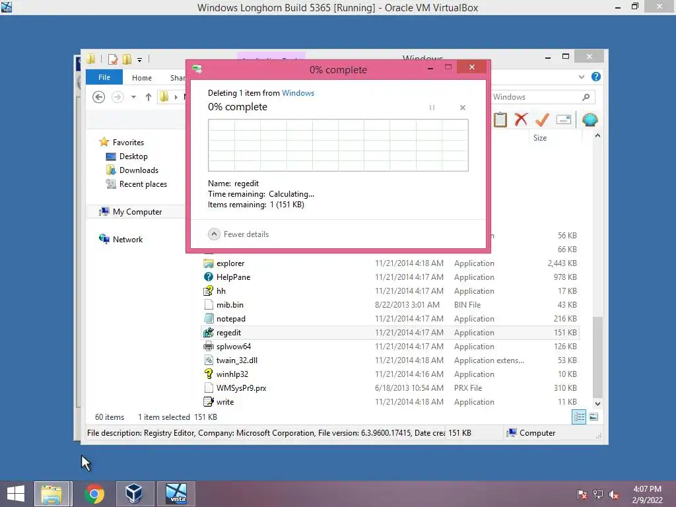Open Explorer Help question mark icon
The image size is (676, 507).
coord(596,77)
